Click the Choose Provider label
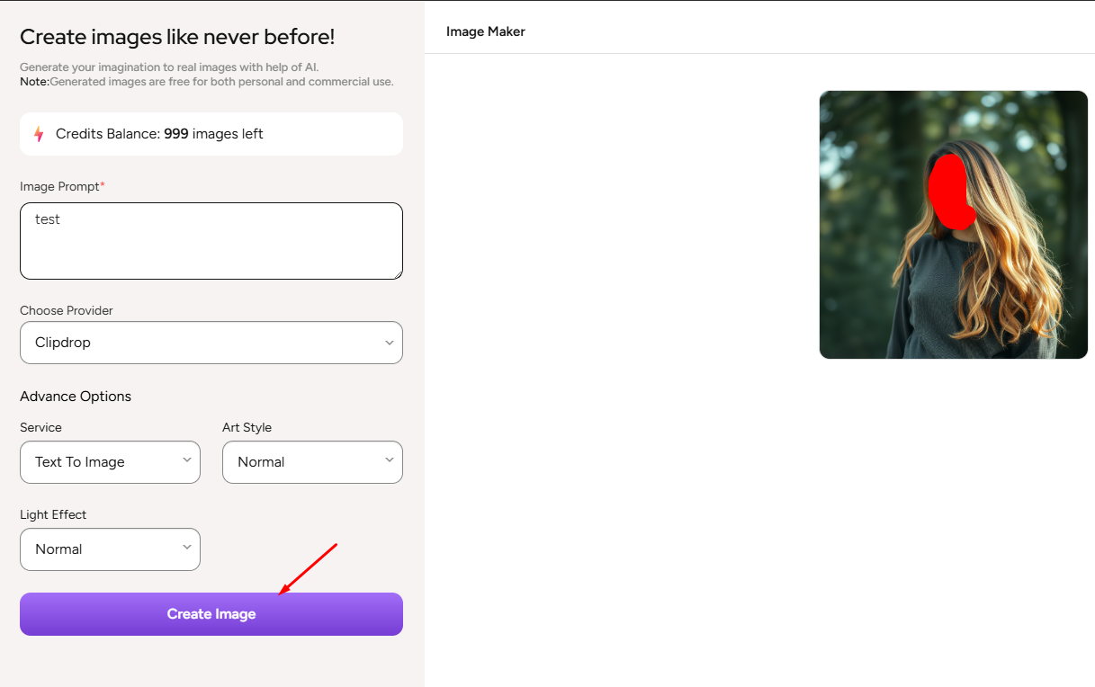1095x687 pixels. [x=67, y=310]
